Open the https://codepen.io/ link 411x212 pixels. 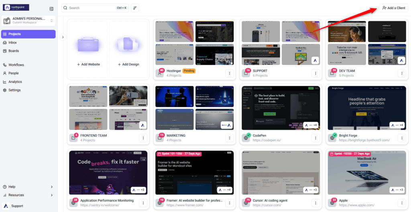pos(267,140)
